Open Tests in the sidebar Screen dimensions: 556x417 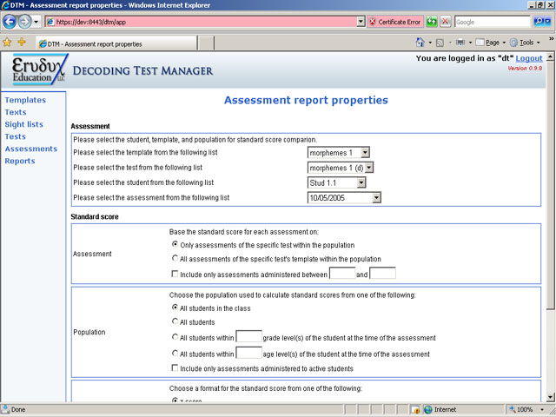pos(15,136)
